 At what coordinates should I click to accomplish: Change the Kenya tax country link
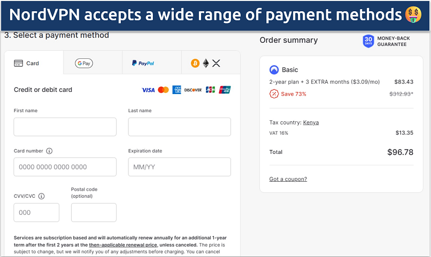pos(311,122)
